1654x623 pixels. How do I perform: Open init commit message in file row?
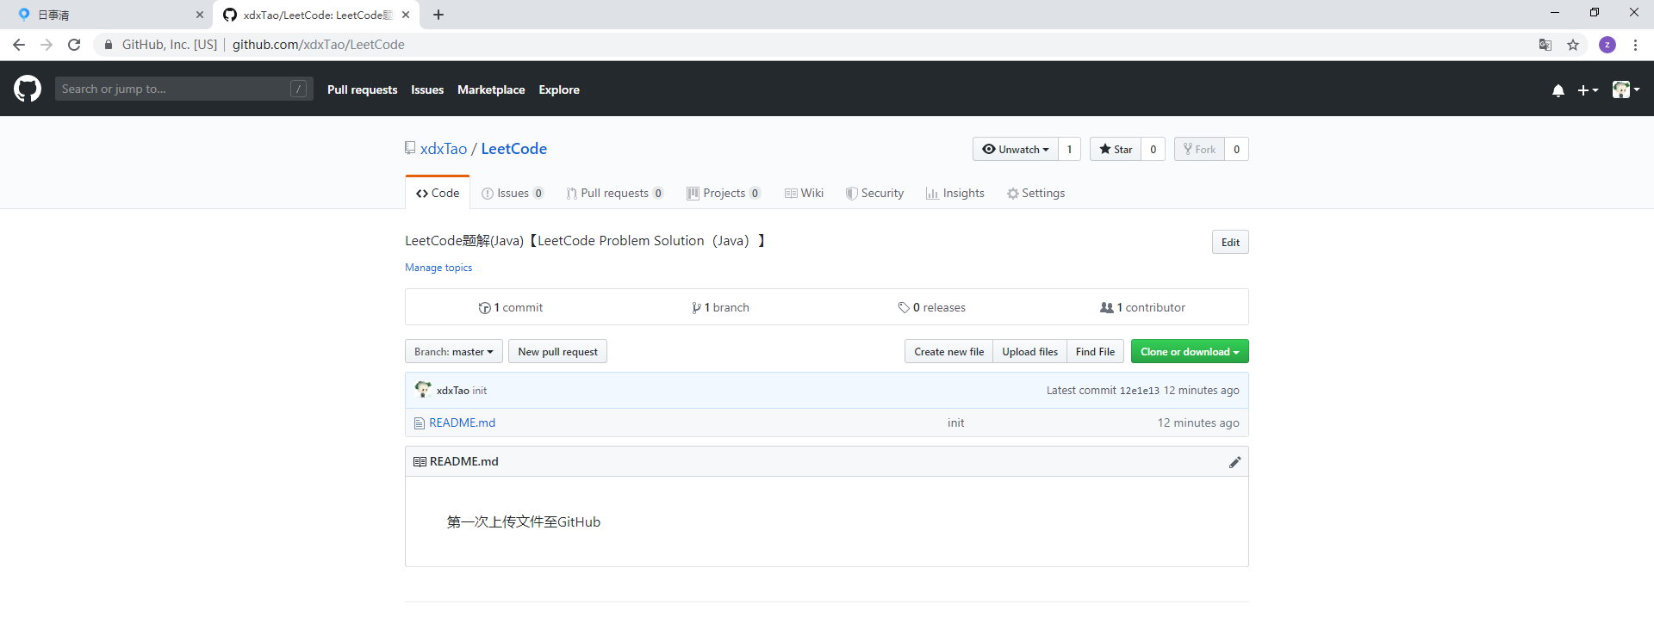[955, 423]
